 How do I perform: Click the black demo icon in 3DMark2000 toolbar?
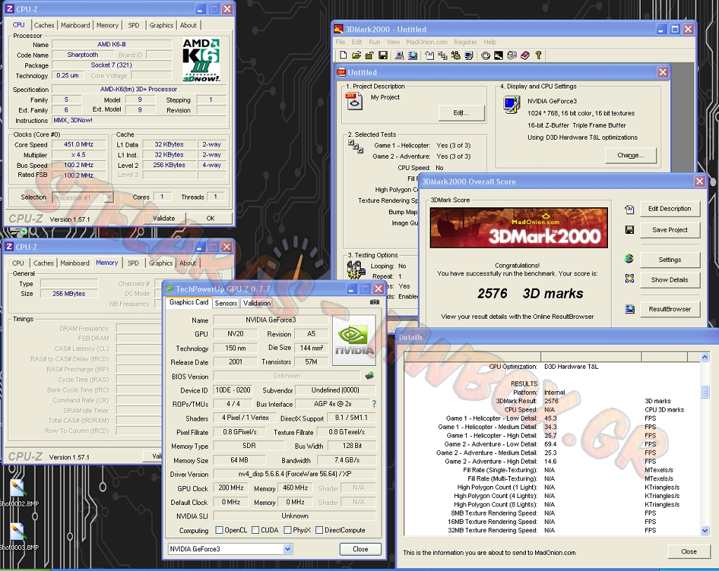pos(499,55)
